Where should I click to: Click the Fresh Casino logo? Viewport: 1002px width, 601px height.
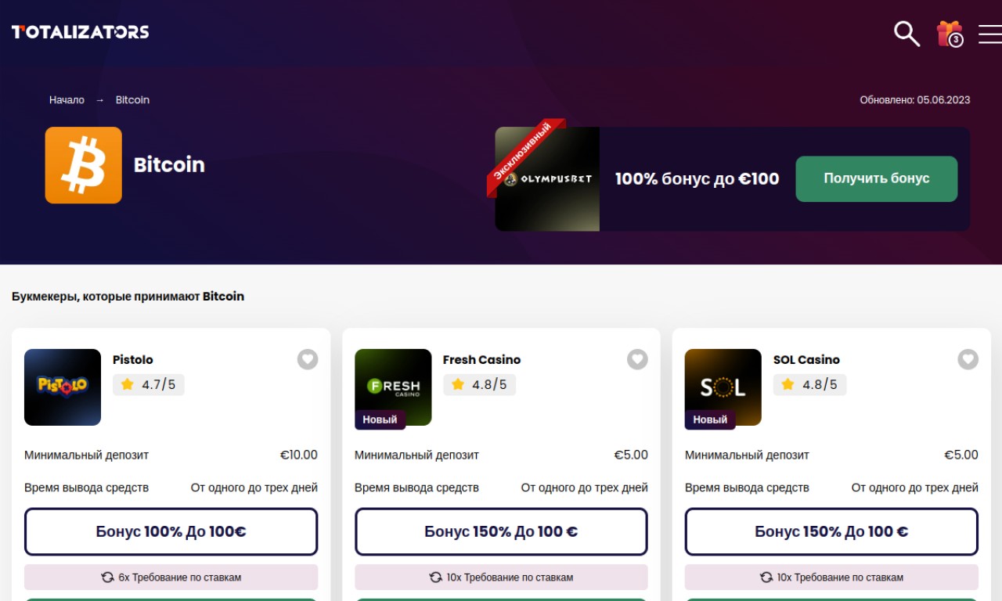(393, 387)
